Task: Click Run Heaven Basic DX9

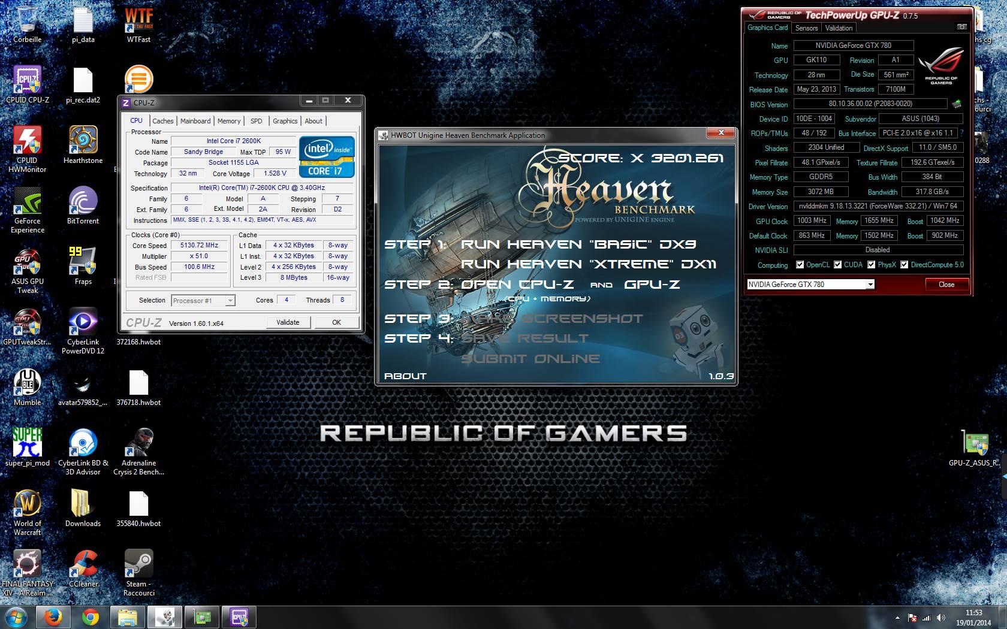Action: coord(578,244)
